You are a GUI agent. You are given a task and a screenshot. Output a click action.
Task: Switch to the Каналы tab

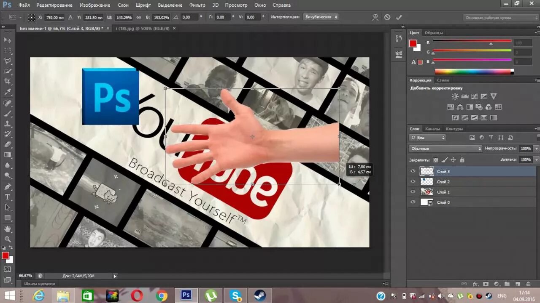click(432, 129)
